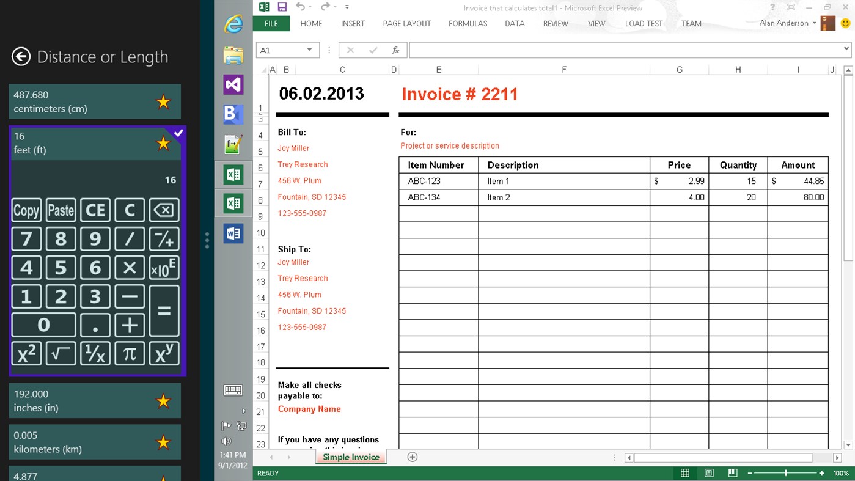Image resolution: width=855 pixels, height=481 pixels.
Task: Expand the formula bar
Action: 846,49
